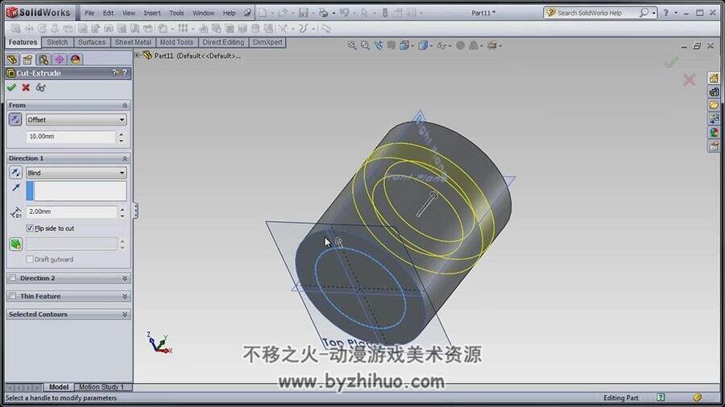Open the Design Library icon in task pane

pos(714,92)
